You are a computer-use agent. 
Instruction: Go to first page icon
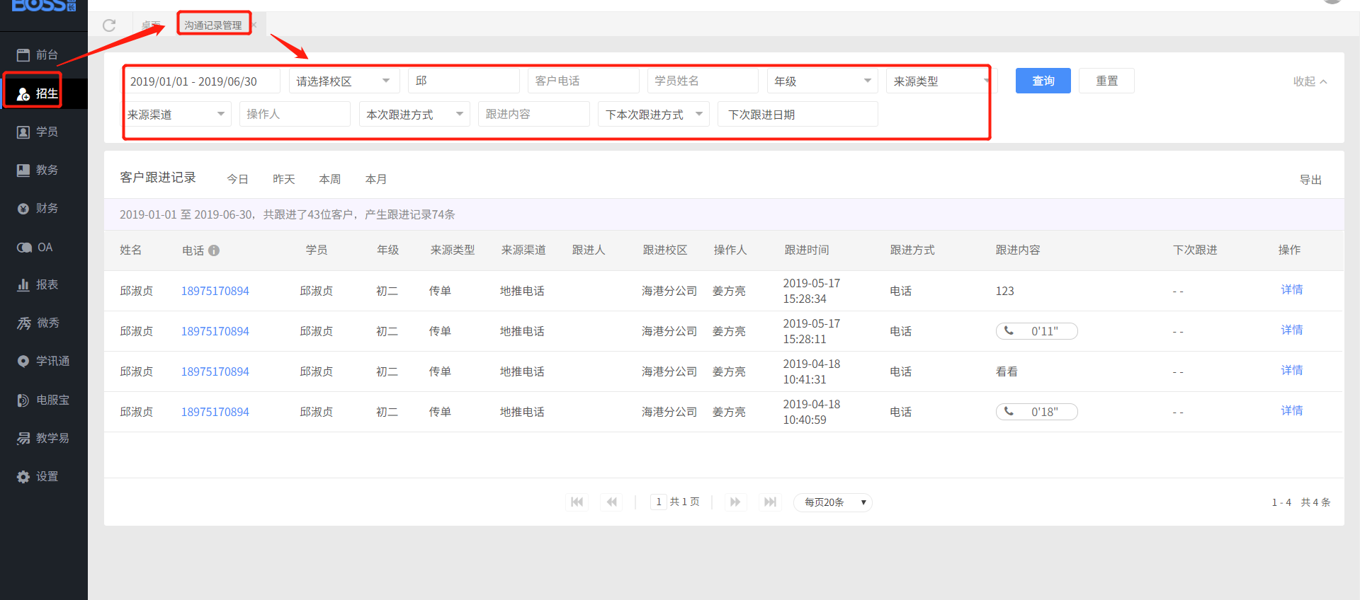point(577,502)
